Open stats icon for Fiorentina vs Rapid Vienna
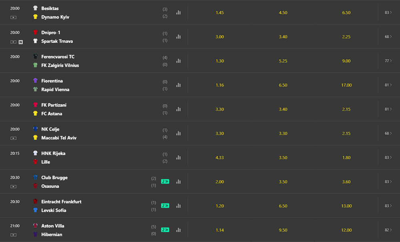The width and height of the screenshot is (400, 242). 178,85
